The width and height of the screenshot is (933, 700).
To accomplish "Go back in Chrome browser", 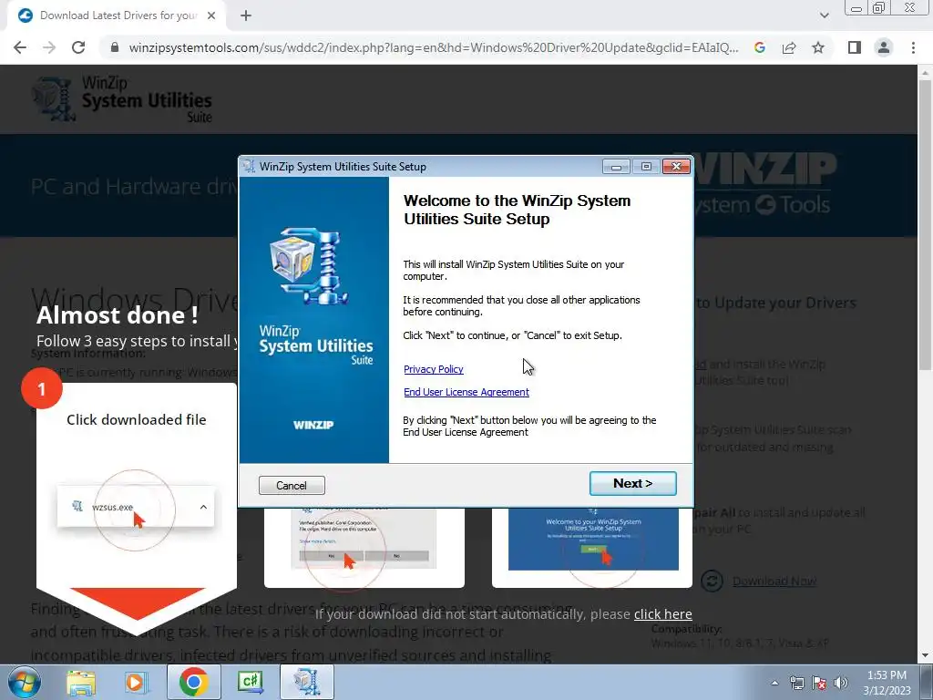I will (x=20, y=47).
